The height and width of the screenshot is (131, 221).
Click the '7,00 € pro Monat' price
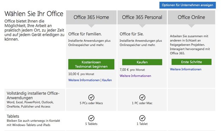(x=132, y=70)
